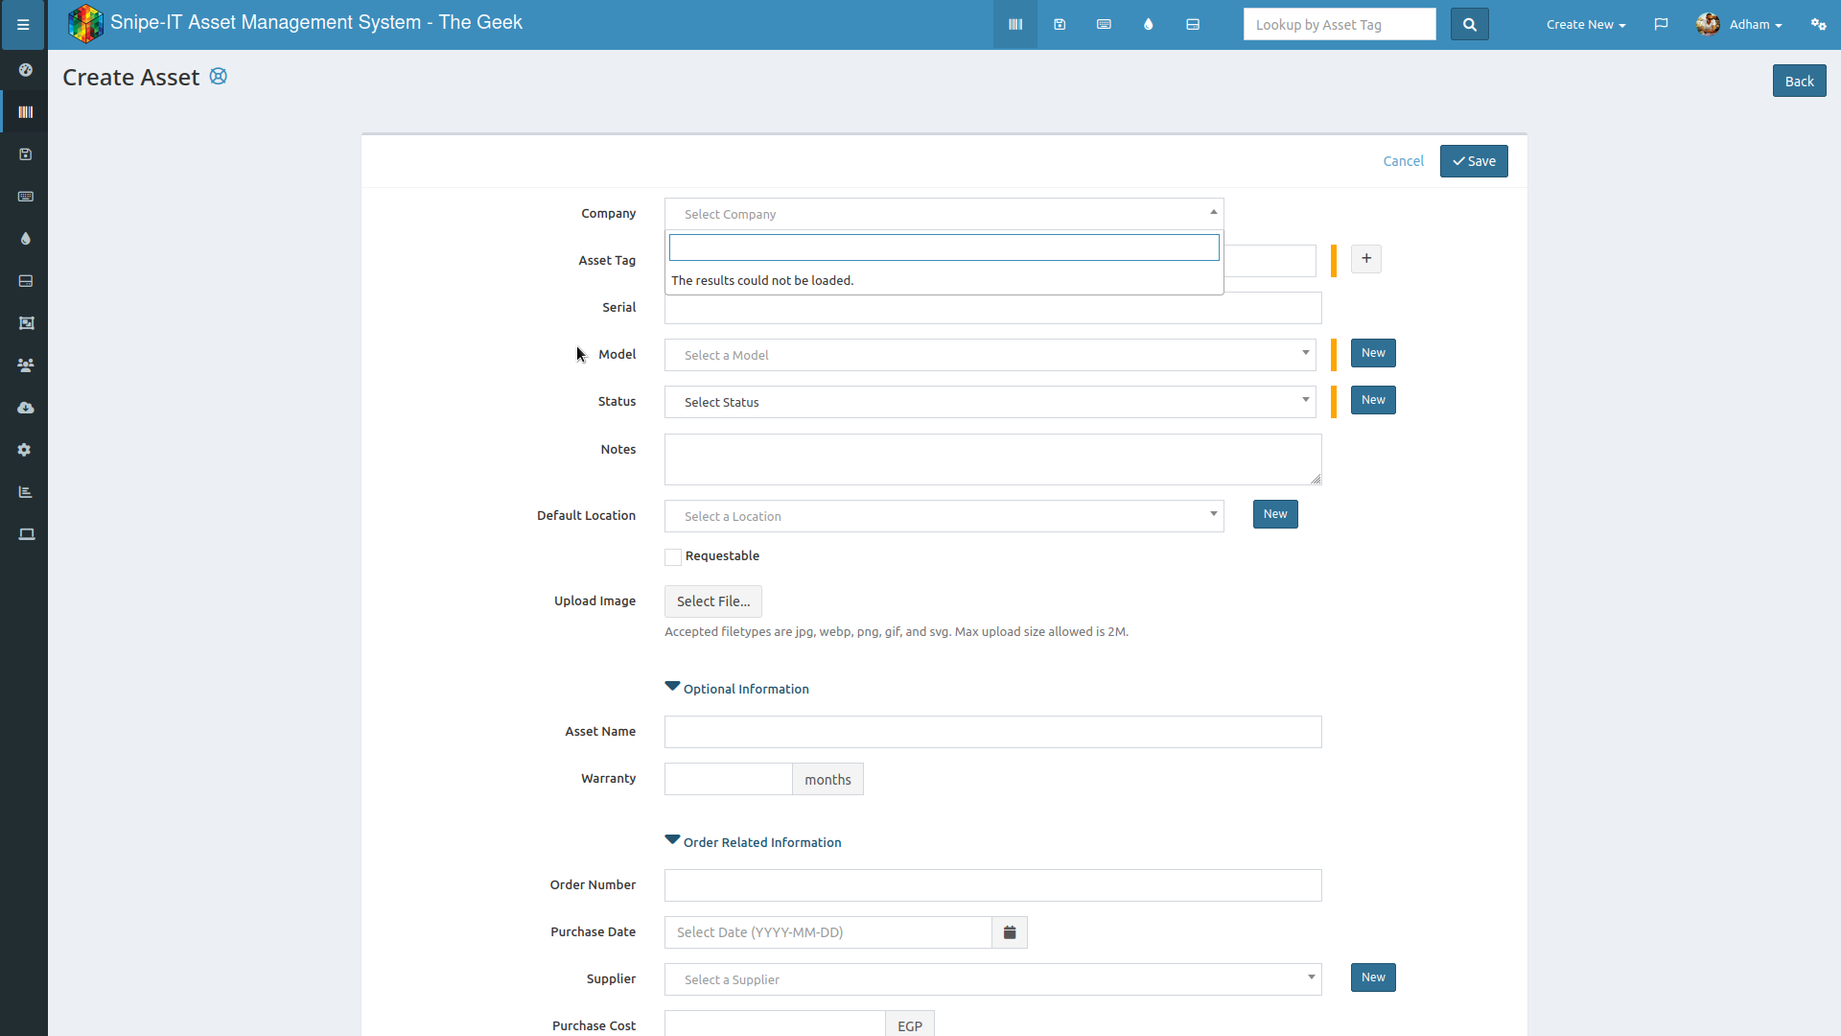Open Licenses via sidebar floppy-disk icon
This screenshot has width=1841, height=1036.
click(26, 154)
